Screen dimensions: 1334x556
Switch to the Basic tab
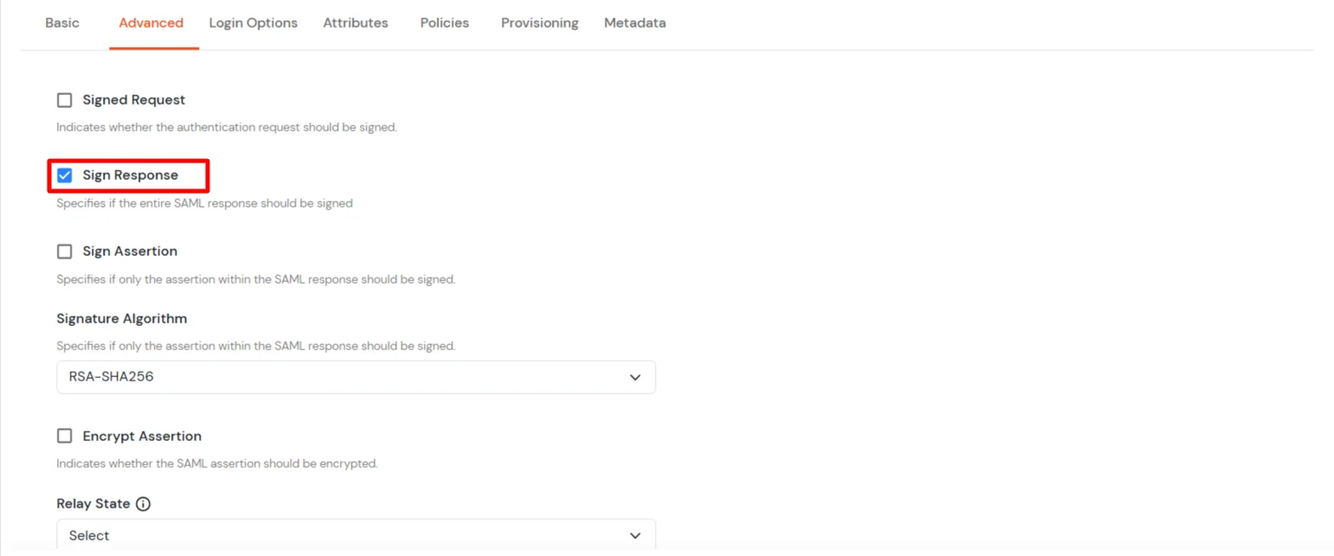[61, 22]
